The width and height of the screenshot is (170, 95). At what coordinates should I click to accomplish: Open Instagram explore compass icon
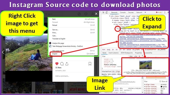[x=79, y=14]
